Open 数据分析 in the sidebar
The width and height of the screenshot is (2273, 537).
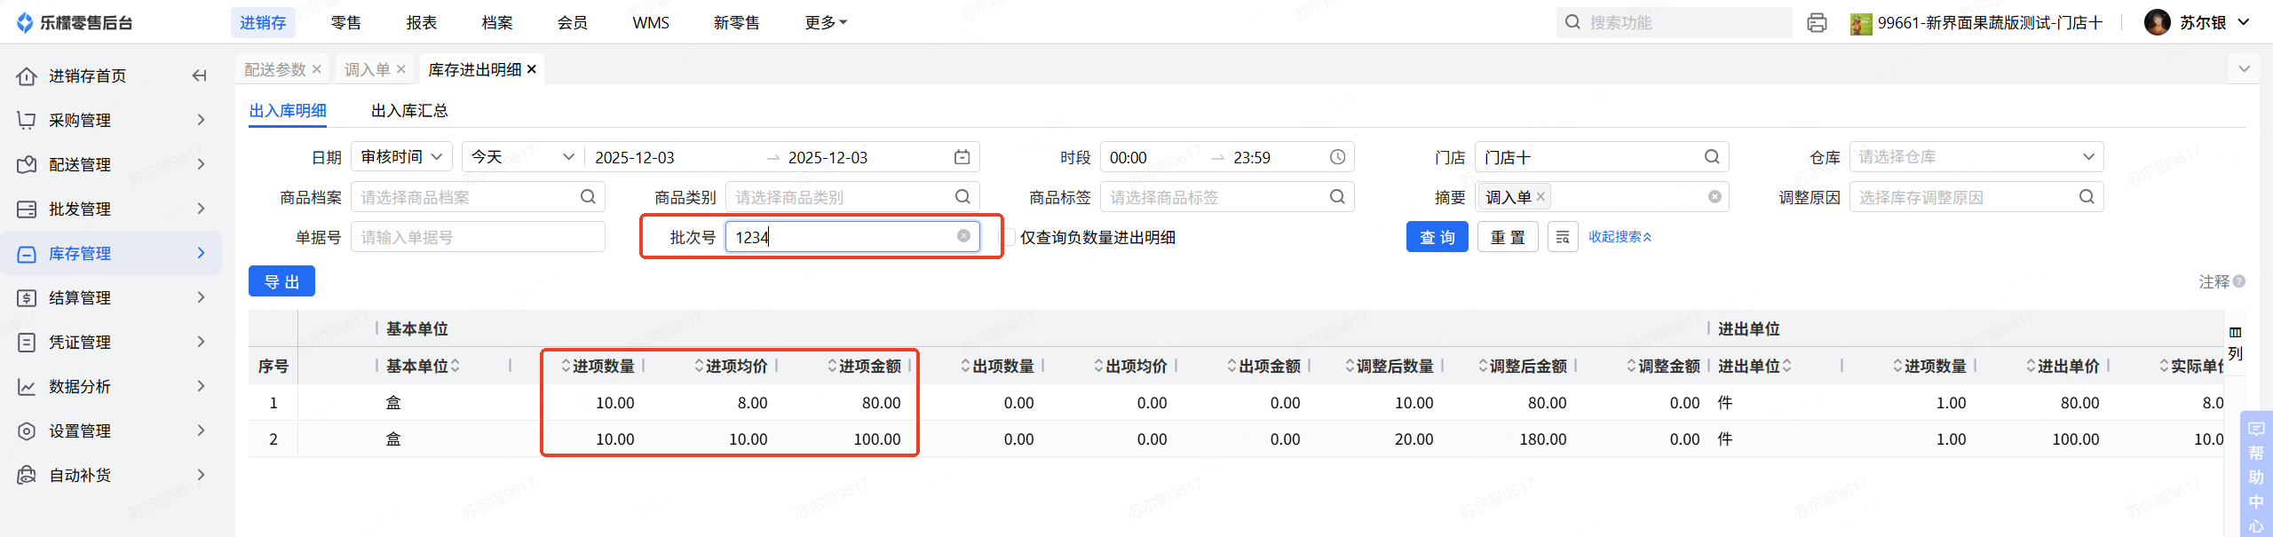tap(111, 386)
